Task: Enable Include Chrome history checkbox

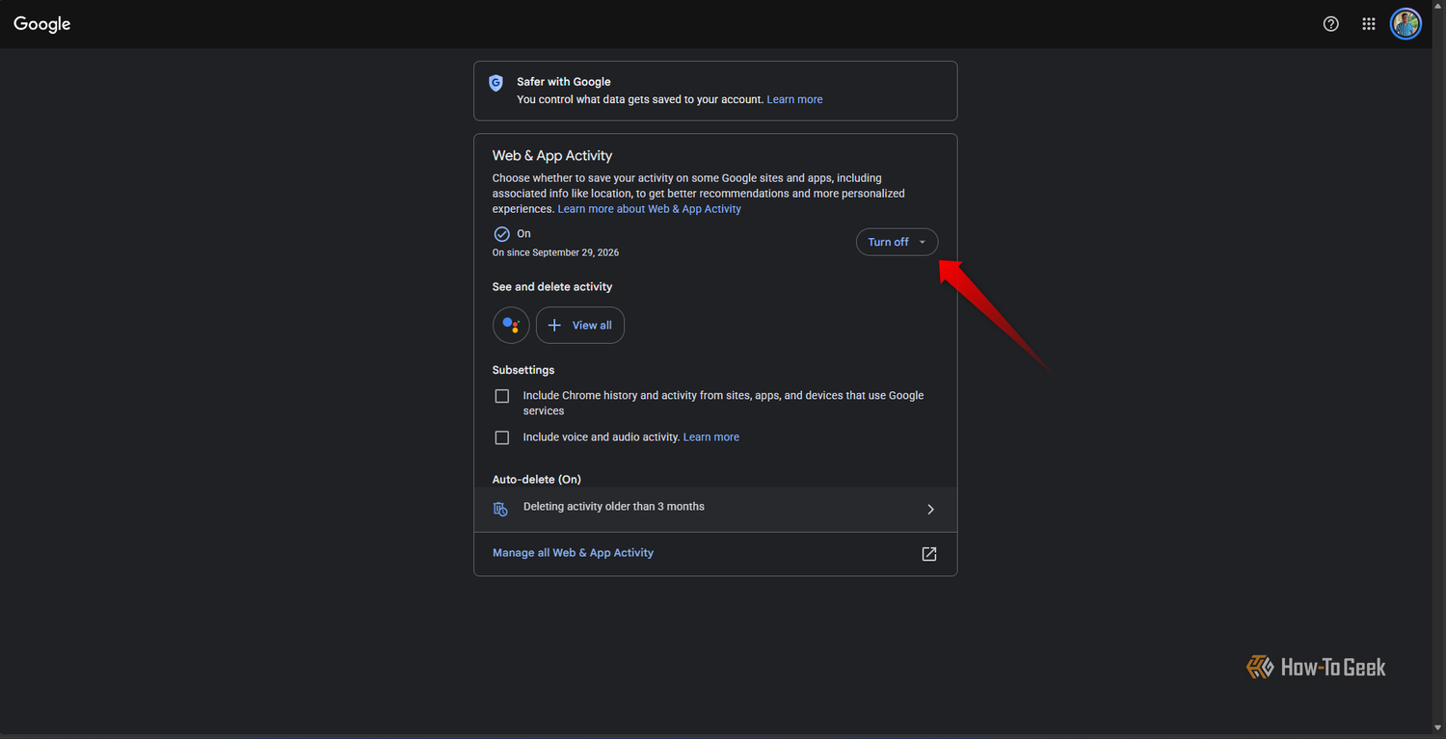Action: 501,396
